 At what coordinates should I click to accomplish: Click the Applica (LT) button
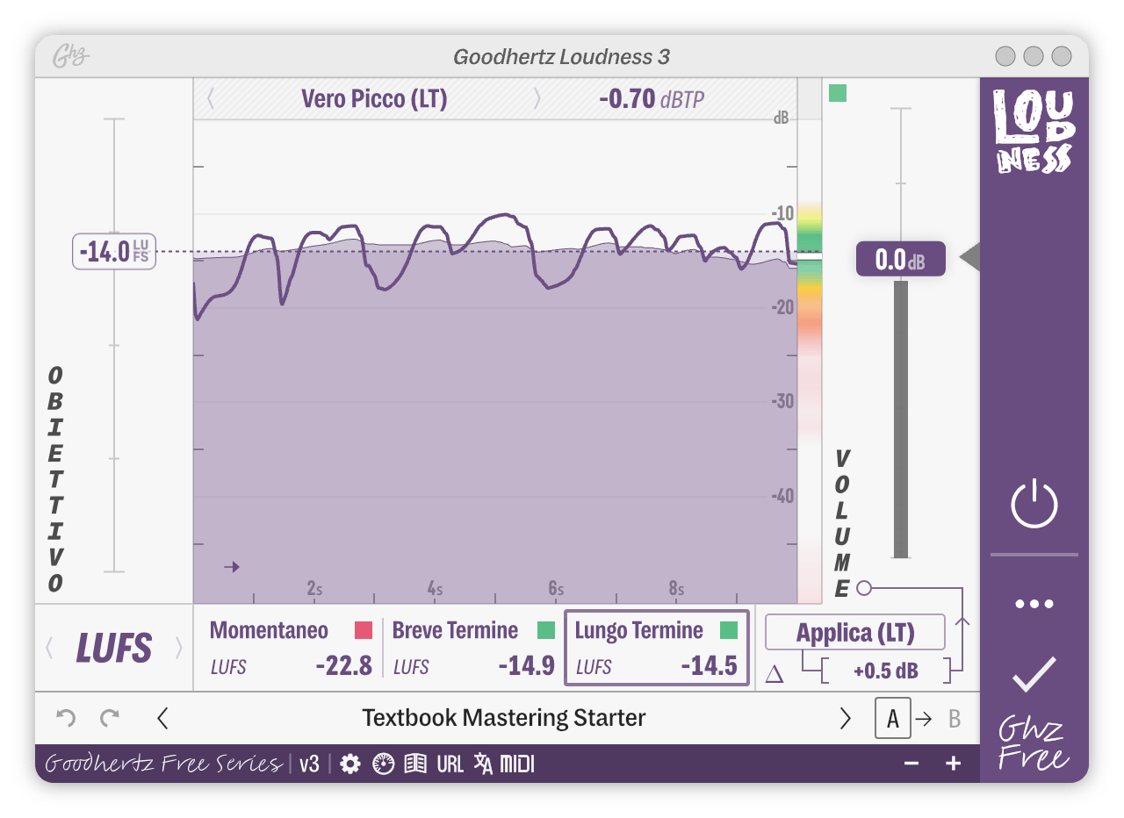[855, 632]
